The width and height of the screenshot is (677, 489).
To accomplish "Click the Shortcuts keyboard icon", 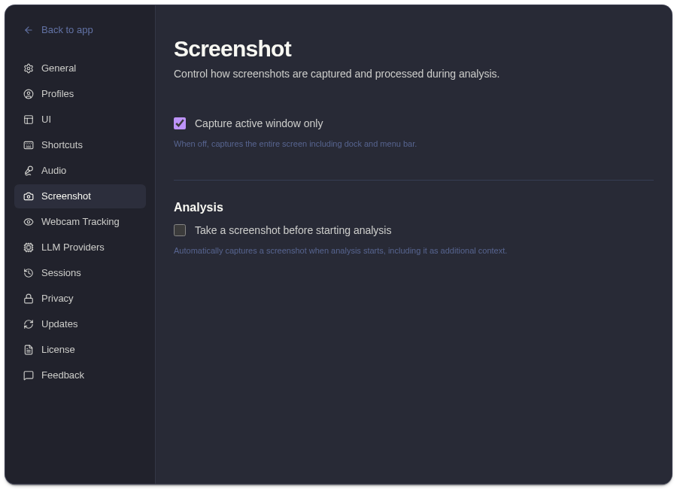I will 29,145.
